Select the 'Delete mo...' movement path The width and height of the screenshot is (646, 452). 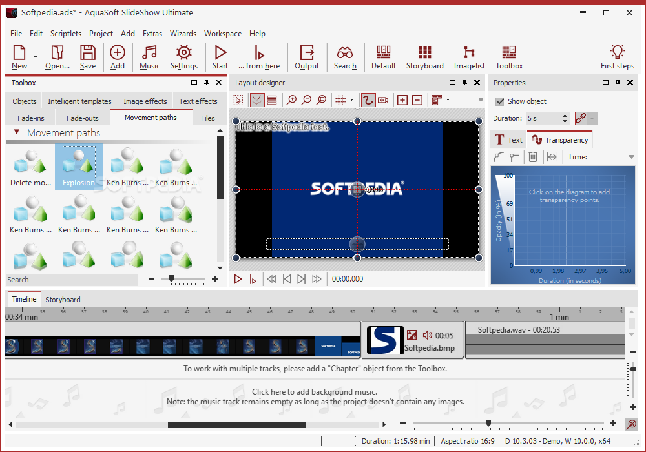coord(30,167)
